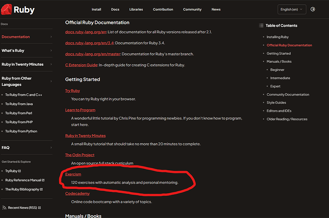Jump to Expert in contents

(x=275, y=86)
